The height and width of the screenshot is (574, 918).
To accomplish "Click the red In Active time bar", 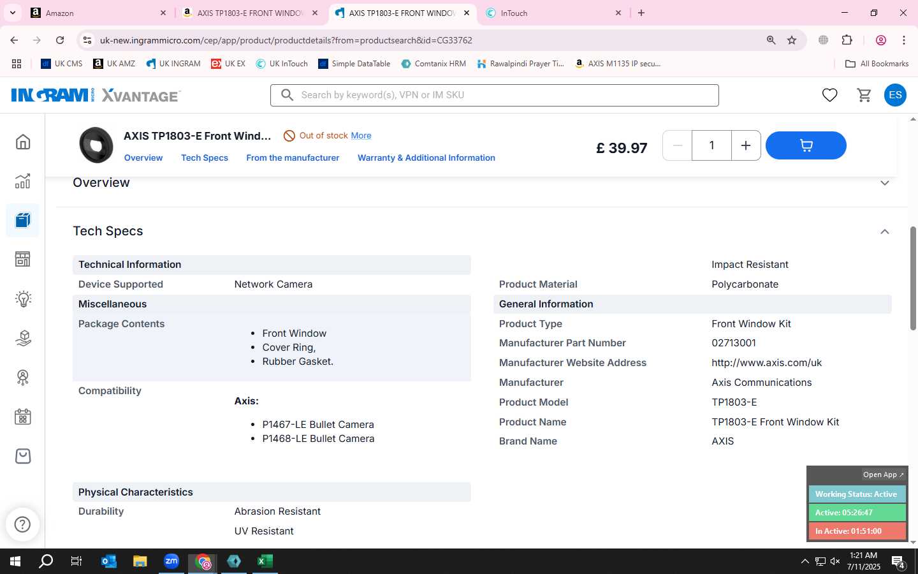I will coord(857,531).
